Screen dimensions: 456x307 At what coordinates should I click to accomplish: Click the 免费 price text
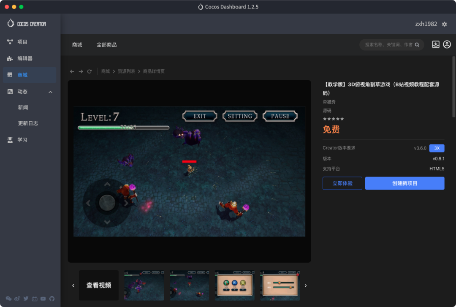click(x=331, y=129)
